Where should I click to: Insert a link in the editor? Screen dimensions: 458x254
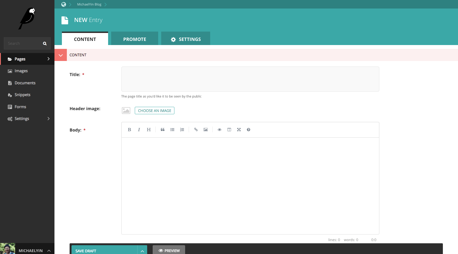coord(196,130)
